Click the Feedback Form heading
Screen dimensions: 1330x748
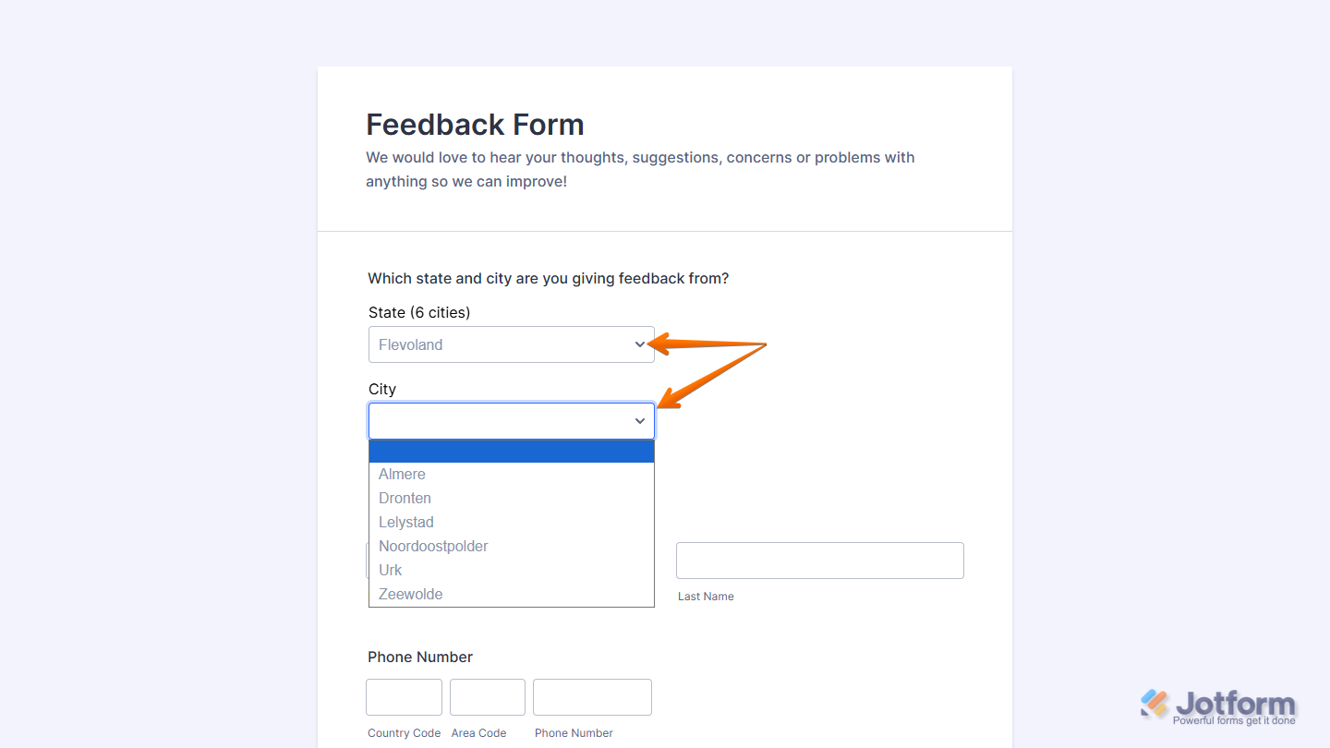pyautogui.click(x=475, y=125)
